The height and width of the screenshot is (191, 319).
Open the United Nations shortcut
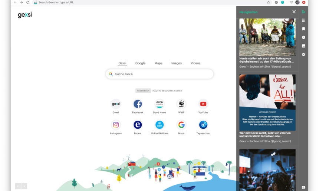pyautogui.click(x=159, y=125)
